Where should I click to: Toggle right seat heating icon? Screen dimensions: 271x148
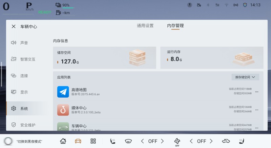[242, 141]
